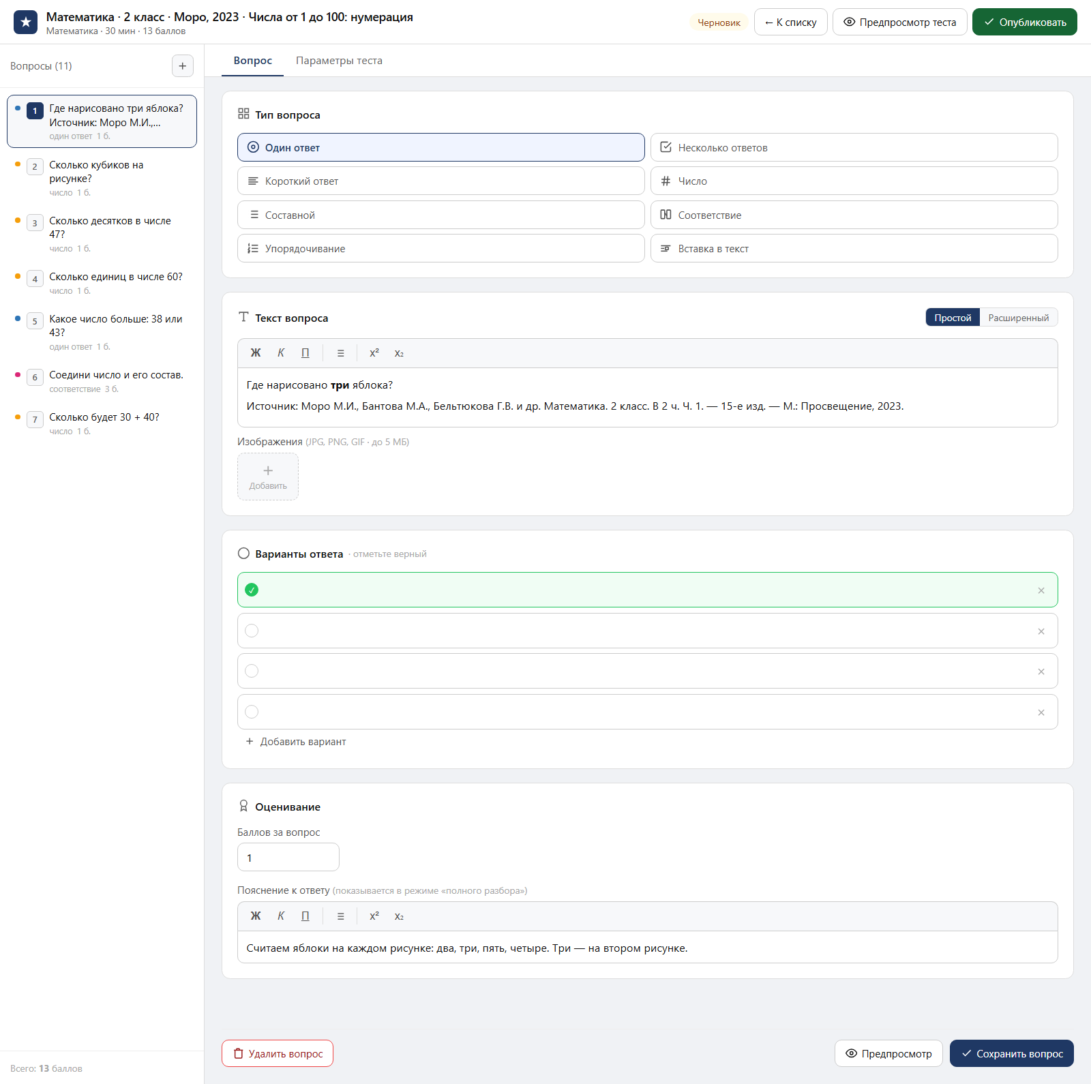Add image via Добавить tile

pyautogui.click(x=268, y=477)
